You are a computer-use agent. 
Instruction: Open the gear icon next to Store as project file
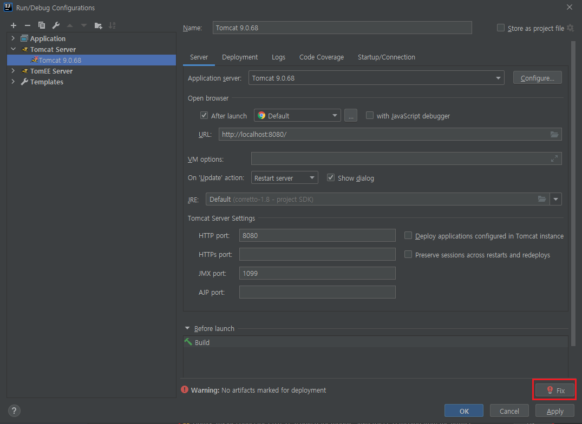(x=571, y=28)
